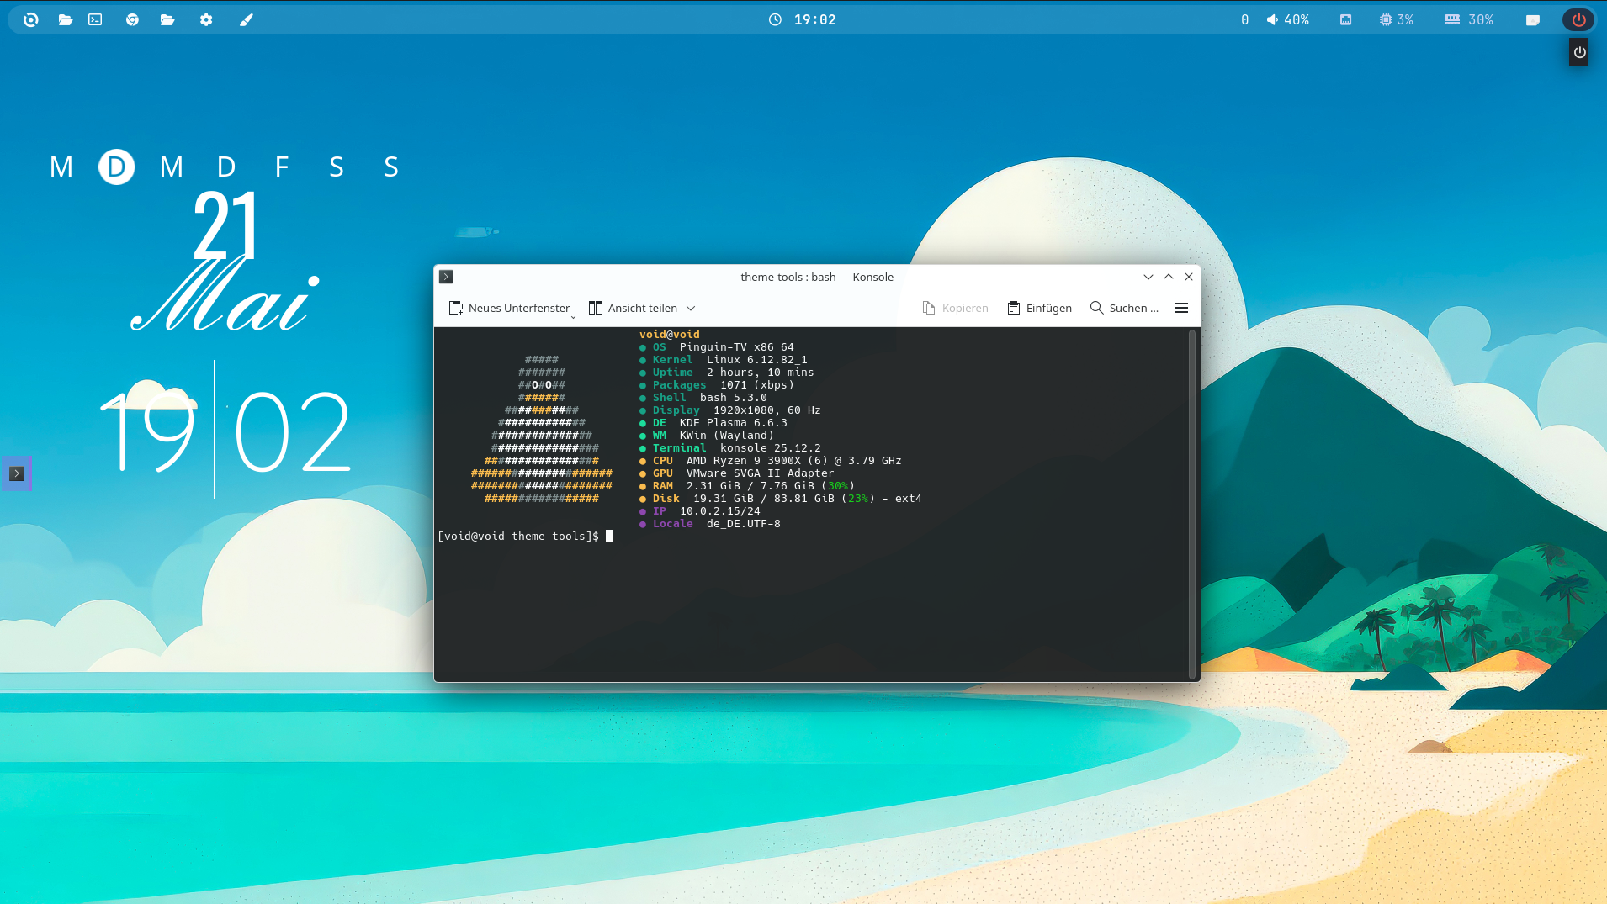This screenshot has height=904, width=1607.
Task: Open the paintbrush theme tool in the panel
Action: [x=246, y=19]
